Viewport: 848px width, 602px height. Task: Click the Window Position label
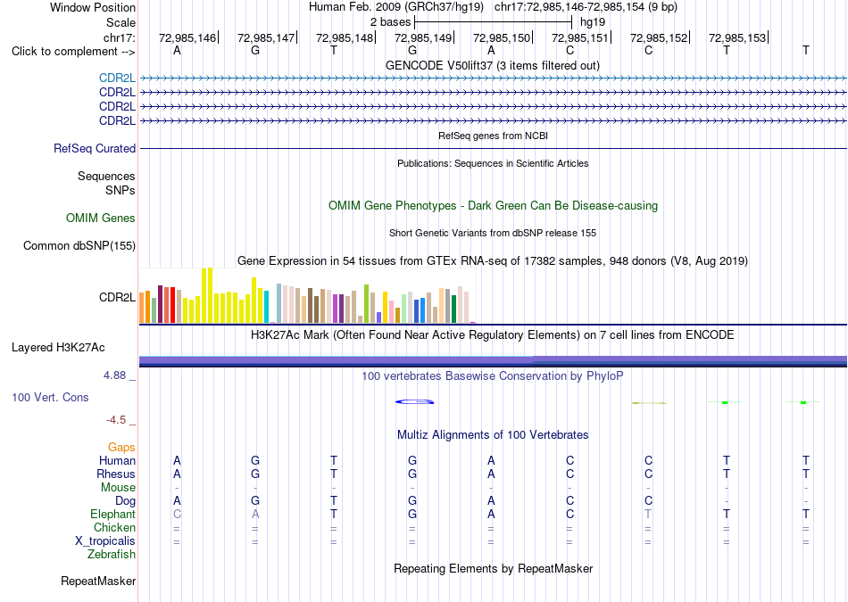tap(93, 7)
